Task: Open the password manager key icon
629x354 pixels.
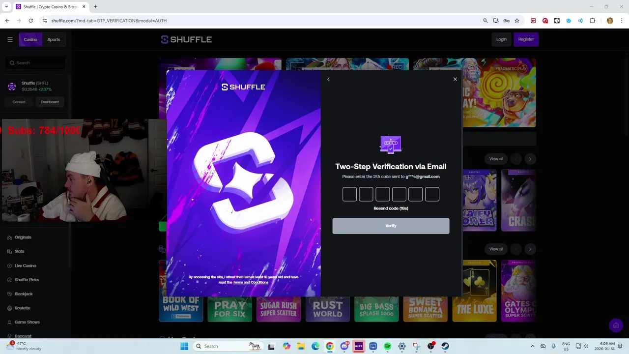Action: pos(506,21)
